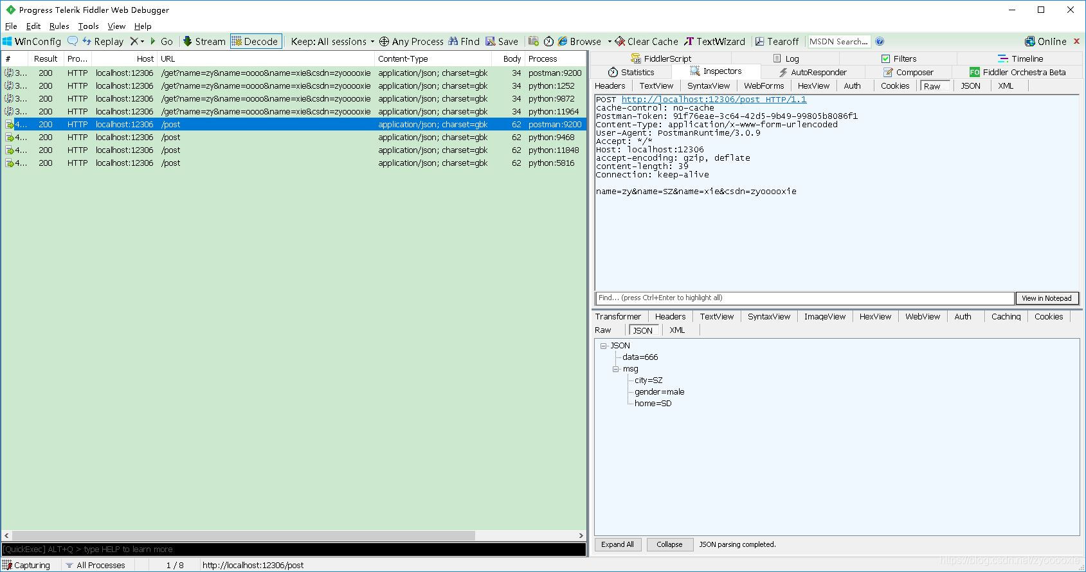Click the comment speech bubble icon
Screen dimensions: 1086x572
tap(73, 41)
